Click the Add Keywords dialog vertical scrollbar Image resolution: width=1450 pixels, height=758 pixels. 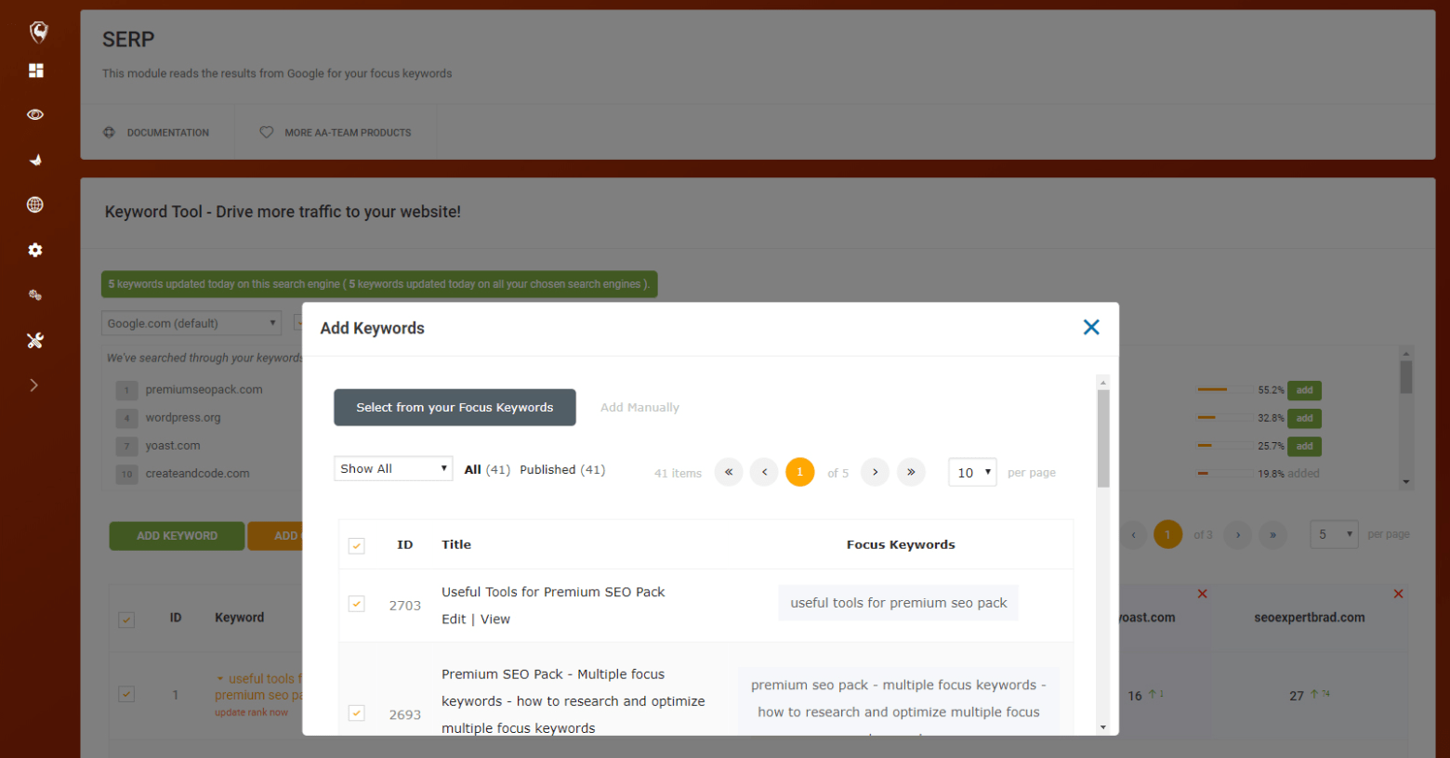pos(1103,438)
